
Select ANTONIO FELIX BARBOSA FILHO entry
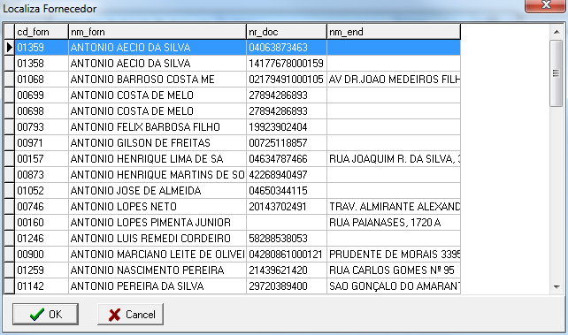pyautogui.click(x=145, y=127)
